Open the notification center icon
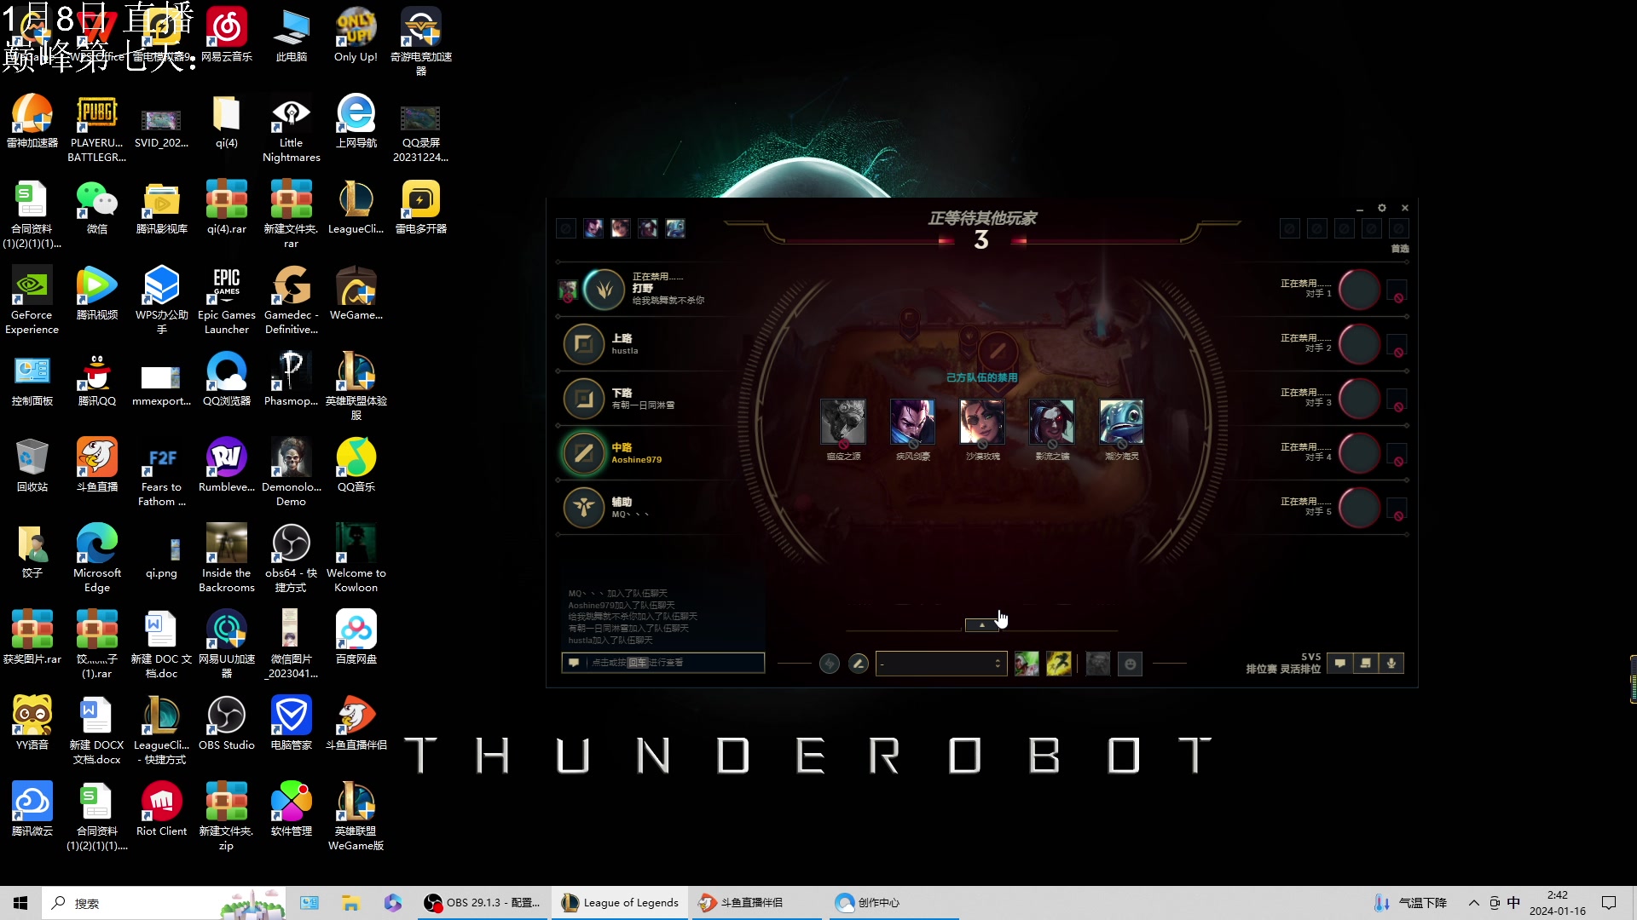Viewport: 1637px width, 920px height. pyautogui.click(x=1609, y=903)
